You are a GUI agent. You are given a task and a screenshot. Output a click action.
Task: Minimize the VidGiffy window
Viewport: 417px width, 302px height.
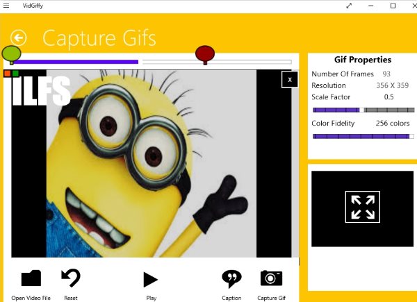click(x=370, y=6)
